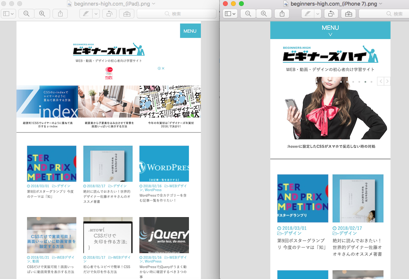Open the 初心者でもコピペで簡単 article title
This screenshot has height=279, width=409.
point(107,269)
